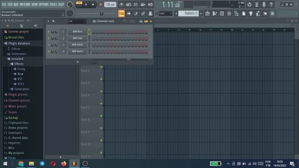Open the Piano roll view icon
Image resolution: width=299 pixels, height=168 pixels.
(x=215, y=14)
